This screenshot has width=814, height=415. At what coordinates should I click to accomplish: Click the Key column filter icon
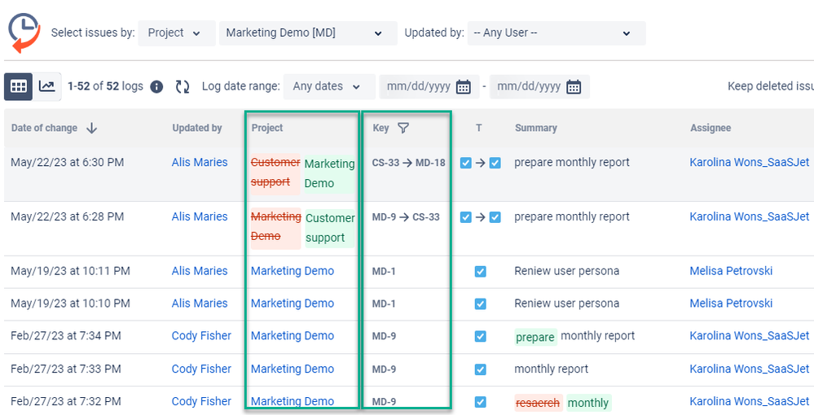(403, 128)
